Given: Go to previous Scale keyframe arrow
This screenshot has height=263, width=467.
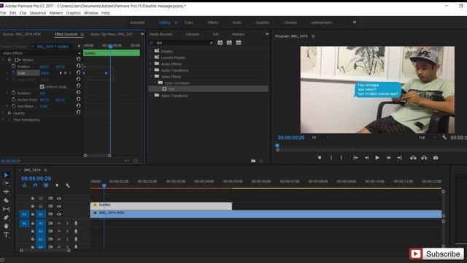Looking at the screenshot, I should point(61,73).
